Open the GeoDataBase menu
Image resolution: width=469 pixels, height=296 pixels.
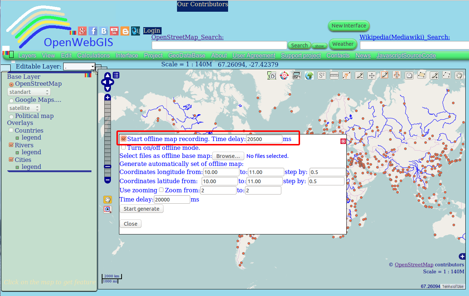coord(187,56)
